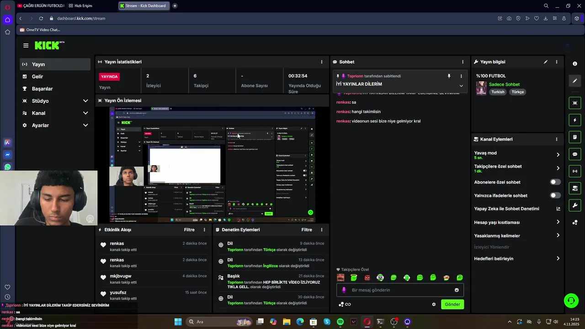This screenshot has height=329, width=585.
Task: Unpin the pinned chat message
Action: 449,76
